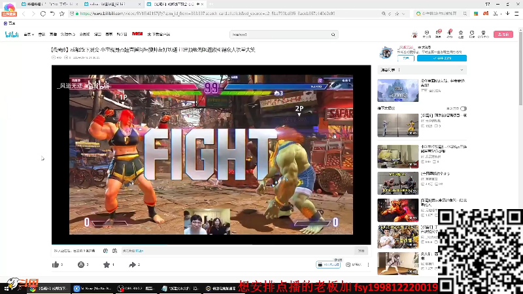Image resolution: width=523 pixels, height=294 pixels.
Task: Click the browser address bar URL
Action: coord(207,14)
